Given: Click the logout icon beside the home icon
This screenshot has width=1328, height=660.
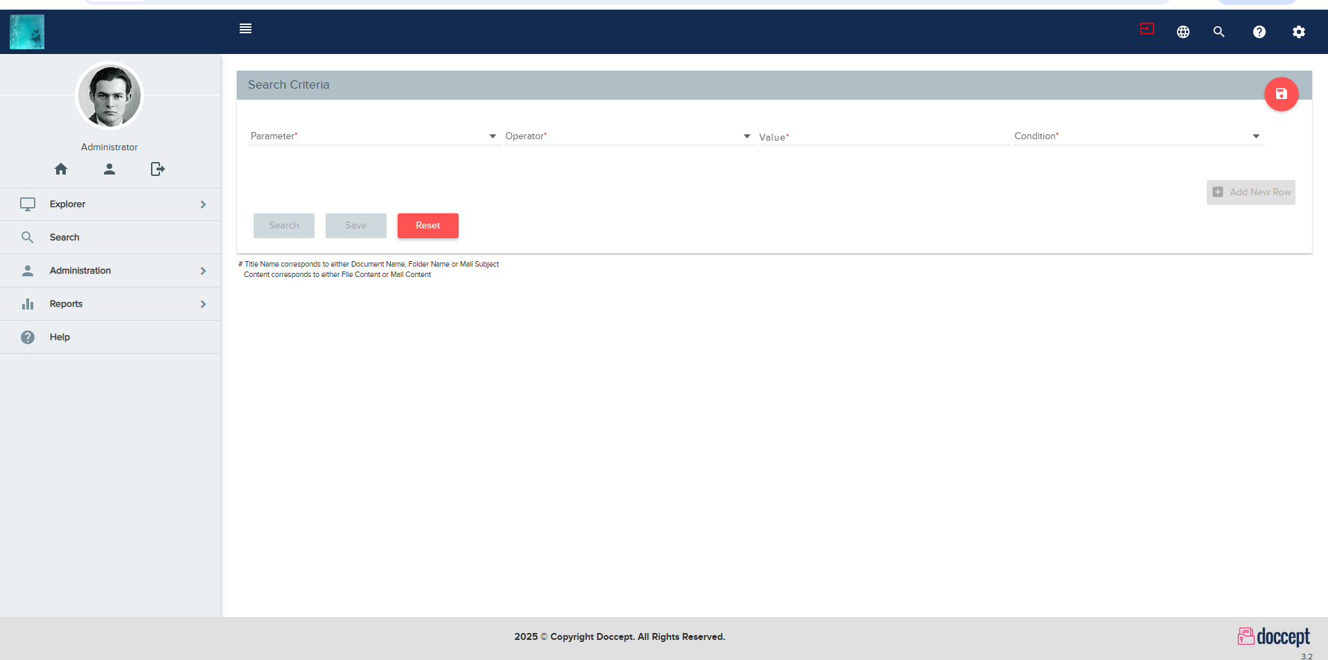Looking at the screenshot, I should (x=157, y=169).
